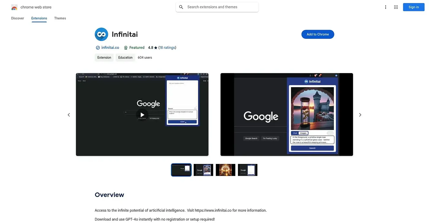
Task: Click the Infinitai infinity logo icon
Action: (x=101, y=34)
